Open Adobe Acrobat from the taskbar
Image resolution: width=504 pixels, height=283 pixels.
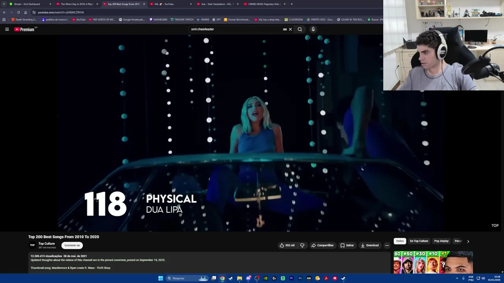pyautogui.click(x=326, y=278)
